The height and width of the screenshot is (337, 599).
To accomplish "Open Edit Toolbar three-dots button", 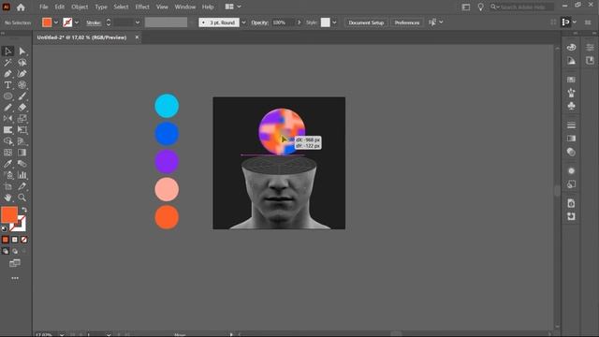I will (15, 278).
